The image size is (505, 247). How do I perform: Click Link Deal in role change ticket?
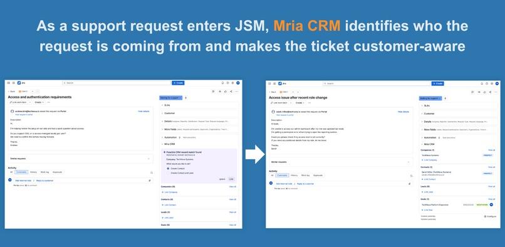[x=427, y=210]
